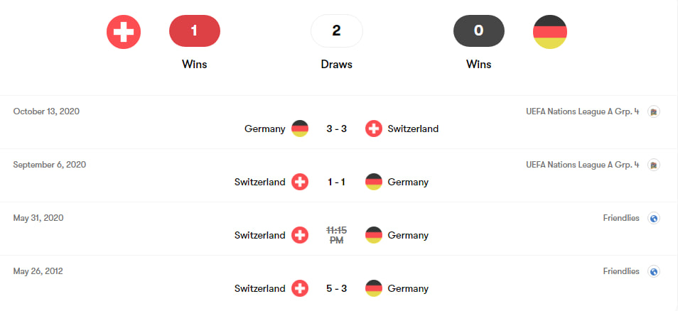Open the struck-through 11:15 PM match time
Image resolution: width=678 pixels, height=311 pixels.
(x=336, y=235)
